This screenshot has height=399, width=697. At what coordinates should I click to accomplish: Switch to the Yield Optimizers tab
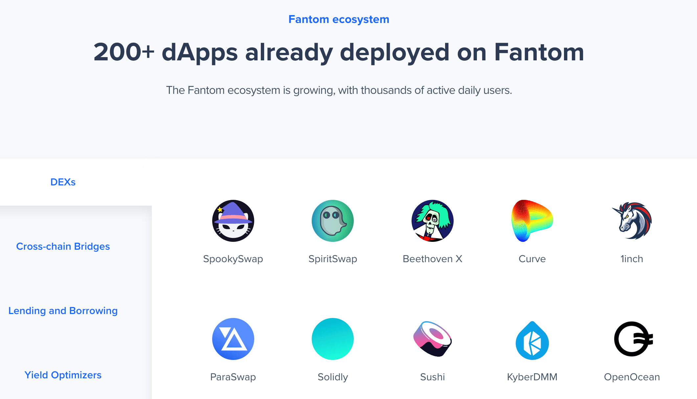[63, 375]
